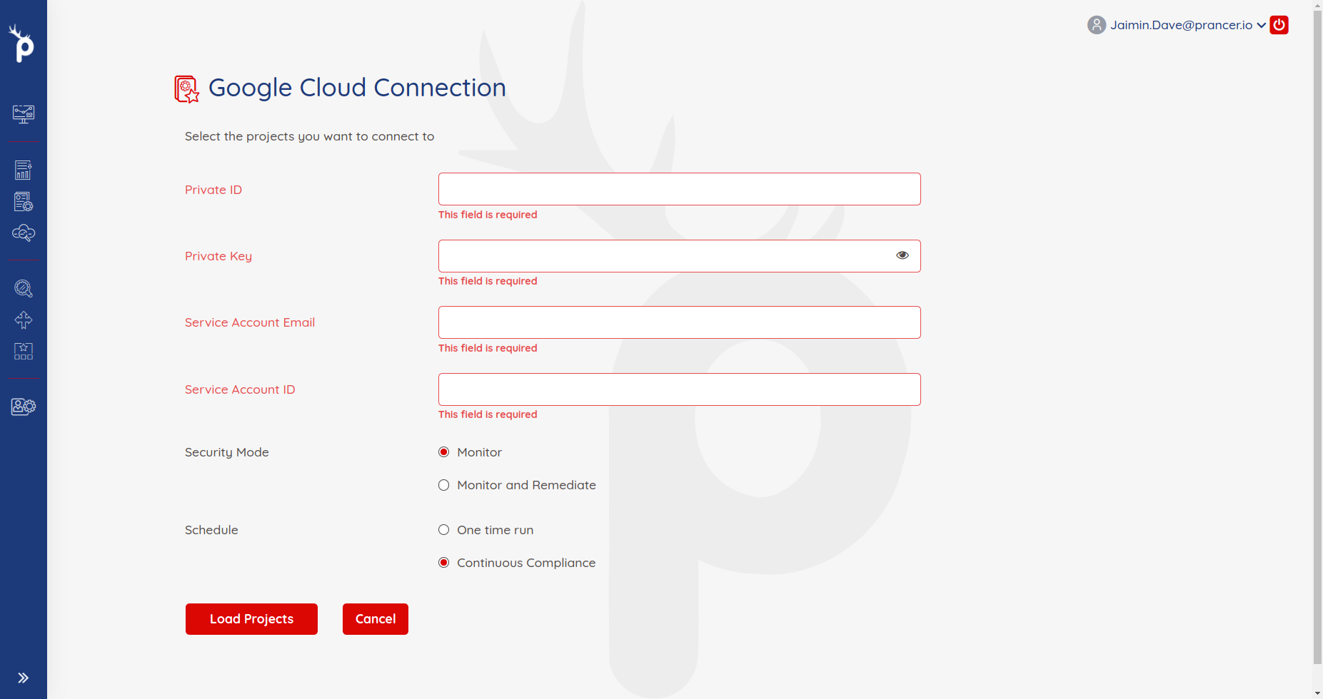Click the red power logout button
1323x699 pixels.
[1279, 25]
